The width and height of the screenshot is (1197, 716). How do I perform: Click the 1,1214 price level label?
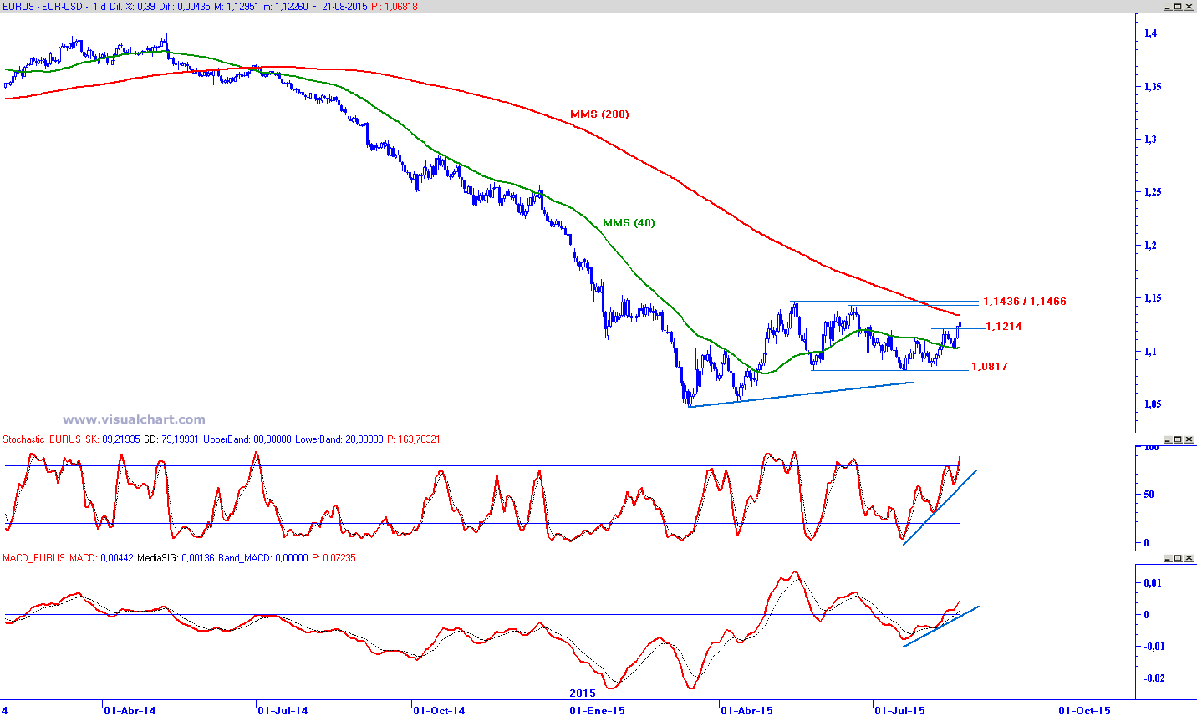[1004, 327]
